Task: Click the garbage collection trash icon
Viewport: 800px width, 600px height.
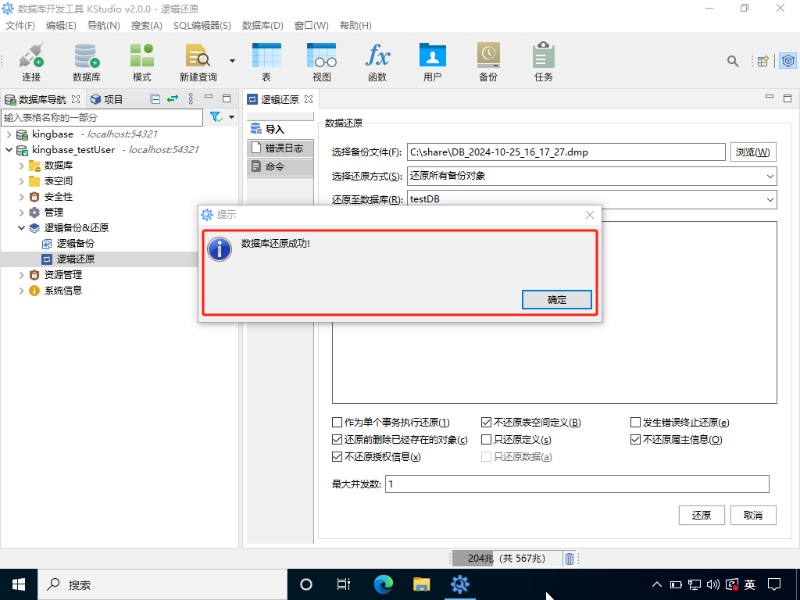Action: (570, 559)
